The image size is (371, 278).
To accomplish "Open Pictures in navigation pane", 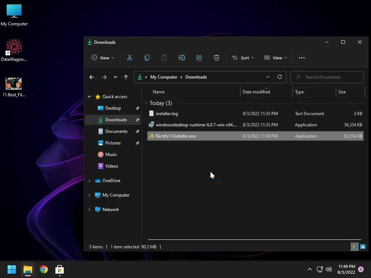I will point(113,143).
